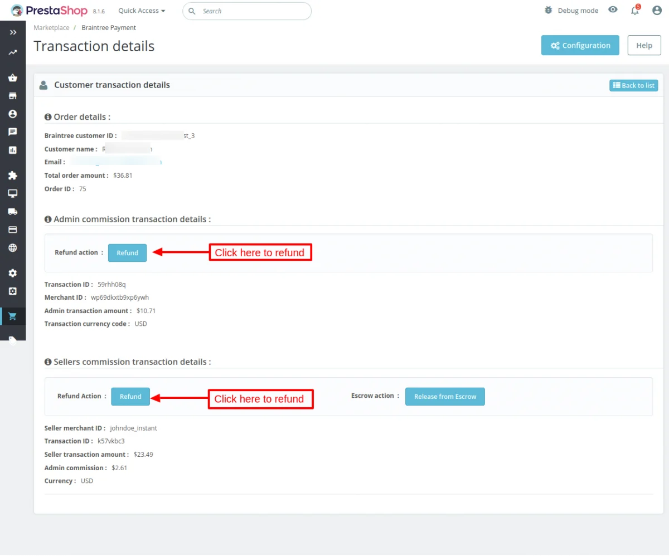The width and height of the screenshot is (669, 556).
Task: Select merchant ID wp69dkxtb9xp6ywh
Action: coord(120,297)
